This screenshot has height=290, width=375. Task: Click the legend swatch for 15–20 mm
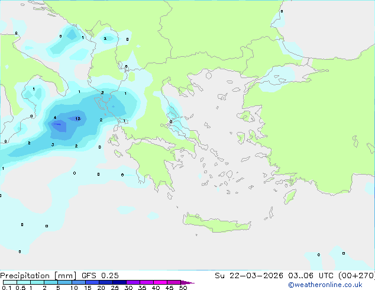point(92,282)
